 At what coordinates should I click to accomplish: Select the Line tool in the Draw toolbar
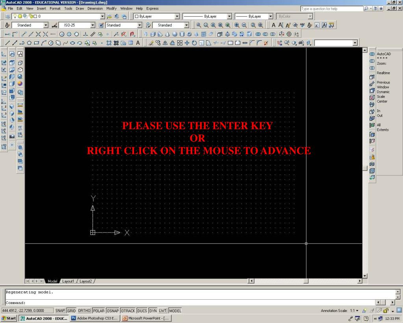point(7,43)
